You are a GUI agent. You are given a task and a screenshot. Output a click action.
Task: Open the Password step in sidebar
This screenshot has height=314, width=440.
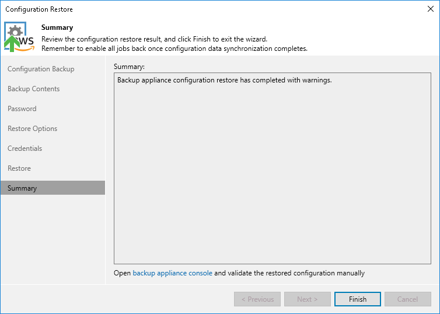point(22,109)
